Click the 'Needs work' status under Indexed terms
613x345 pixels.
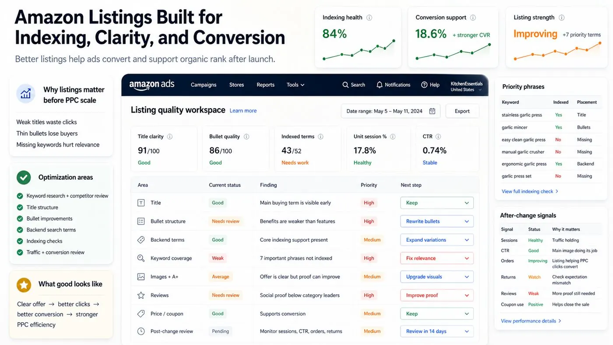pos(295,163)
